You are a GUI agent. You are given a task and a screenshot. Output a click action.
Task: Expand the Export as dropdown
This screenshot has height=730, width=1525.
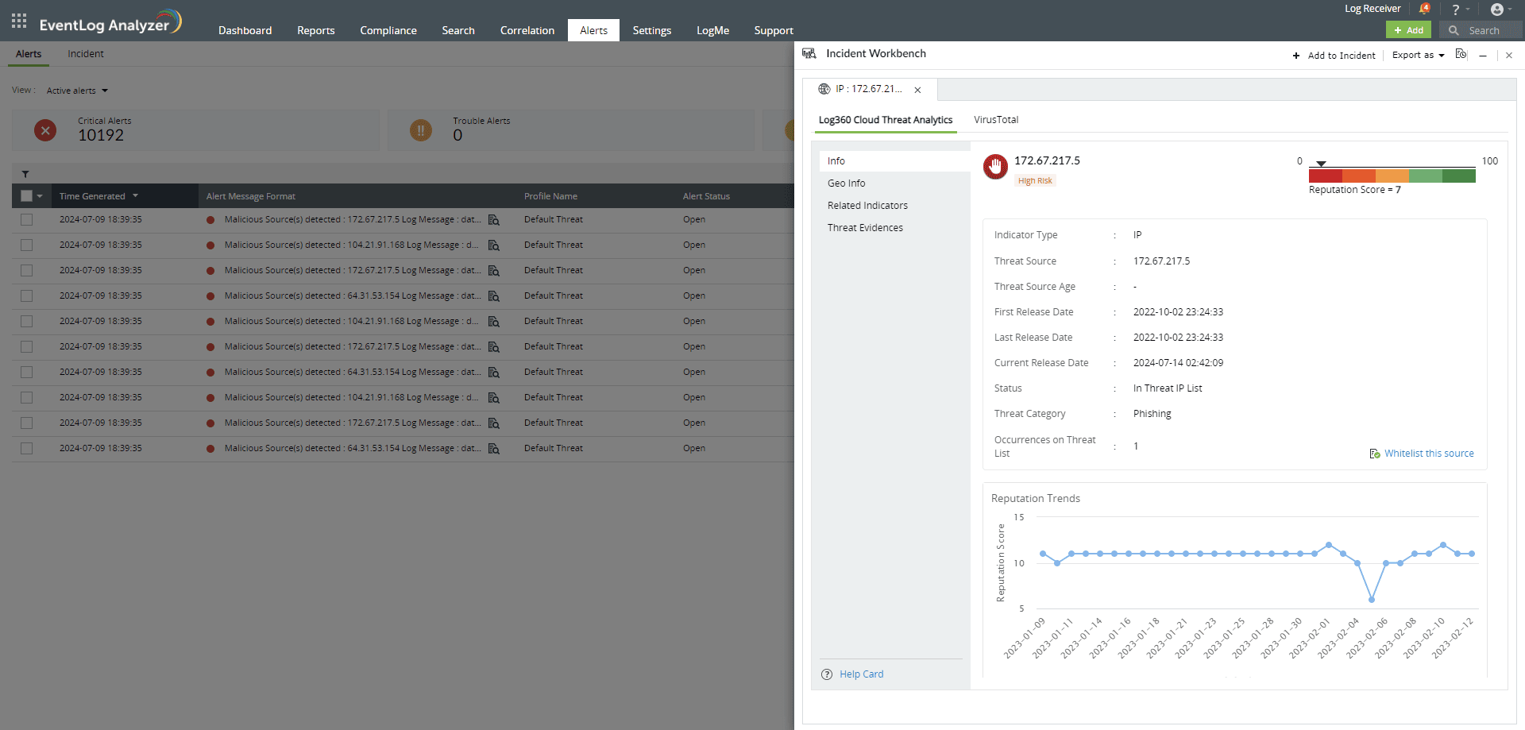[1418, 55]
